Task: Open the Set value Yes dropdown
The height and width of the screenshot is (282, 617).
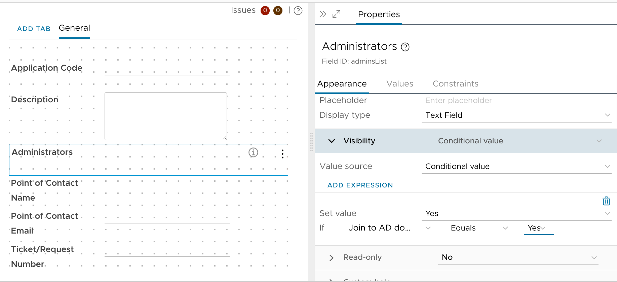Action: 516,213
